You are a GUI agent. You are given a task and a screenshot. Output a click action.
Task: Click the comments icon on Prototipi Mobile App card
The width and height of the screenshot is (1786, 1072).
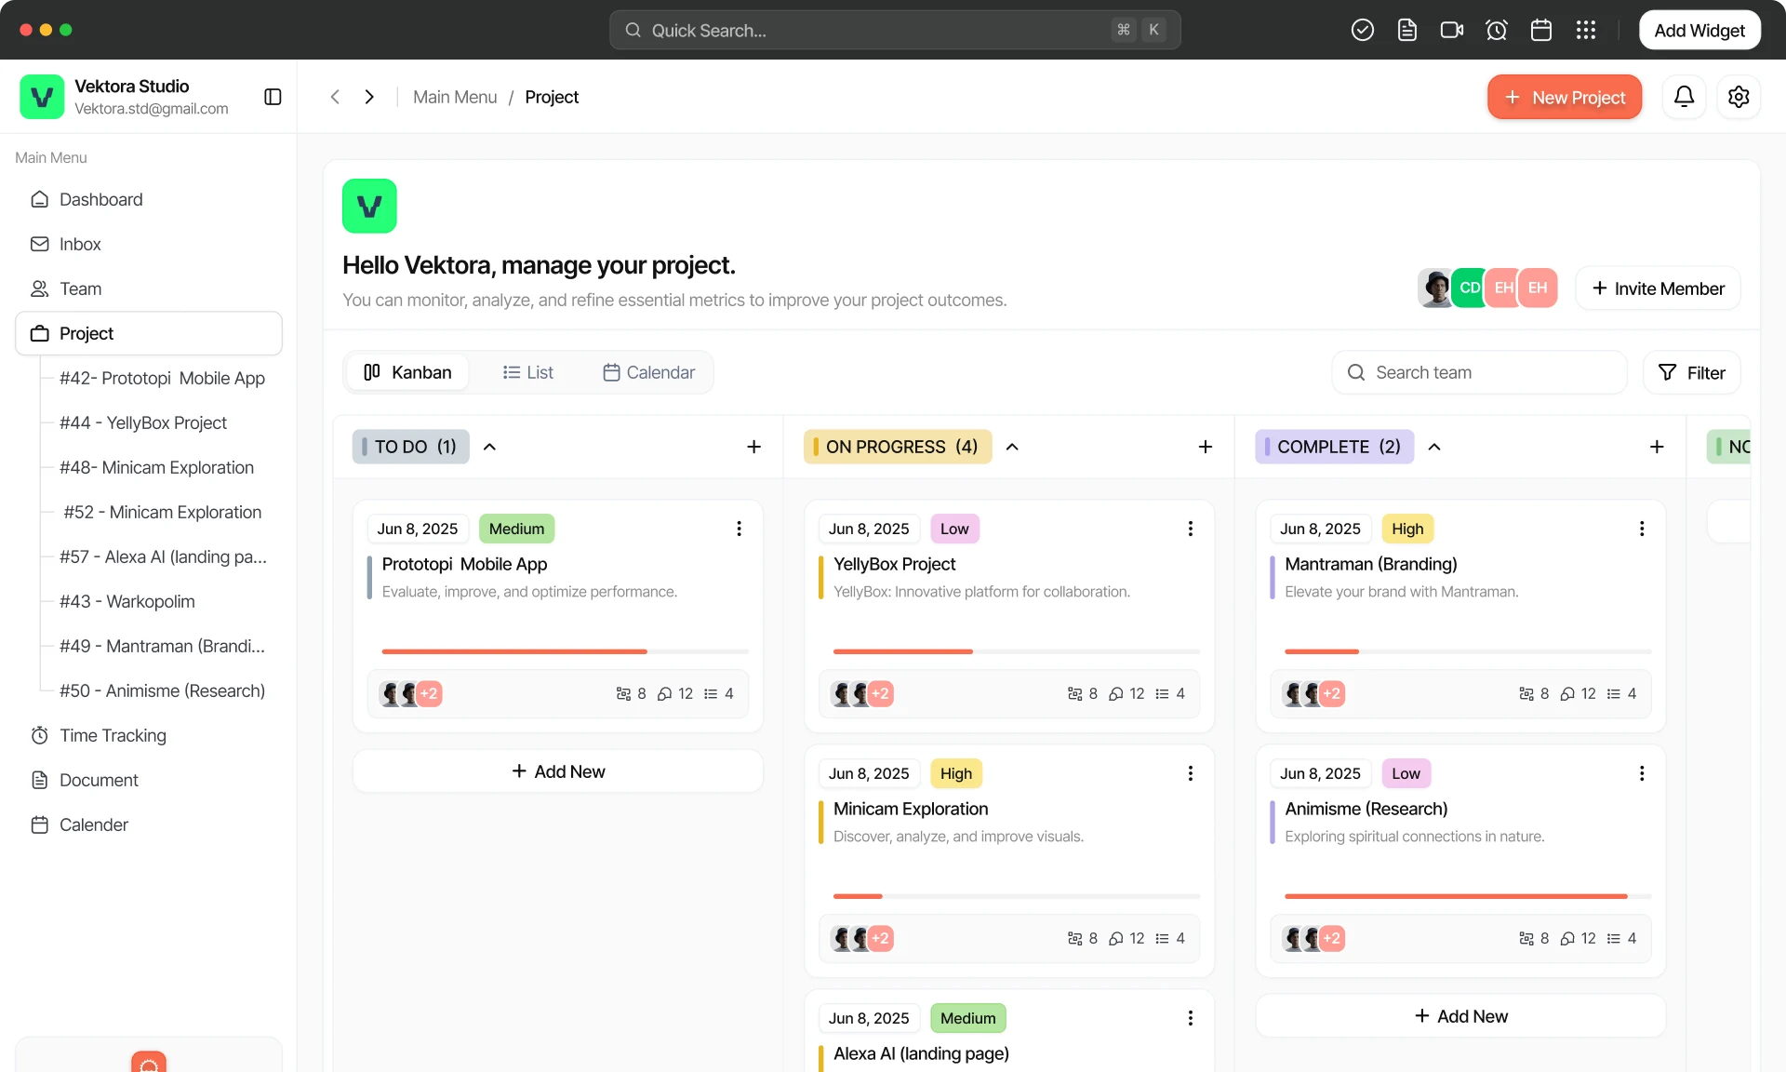point(663,693)
